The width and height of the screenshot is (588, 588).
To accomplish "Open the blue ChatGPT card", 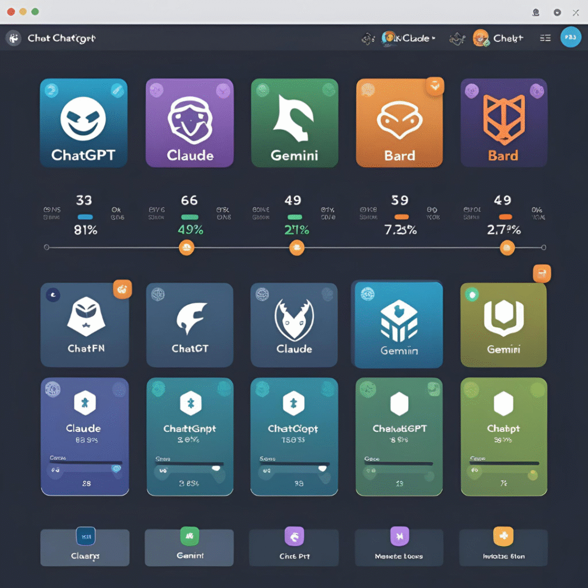I will coord(84,123).
